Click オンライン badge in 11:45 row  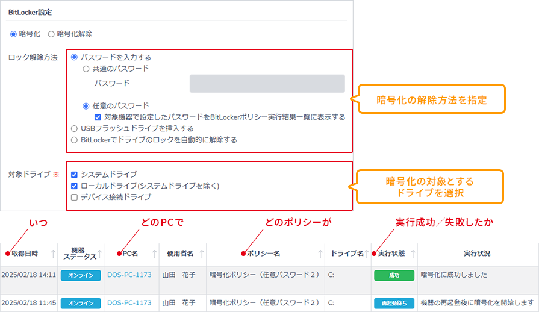81,304
